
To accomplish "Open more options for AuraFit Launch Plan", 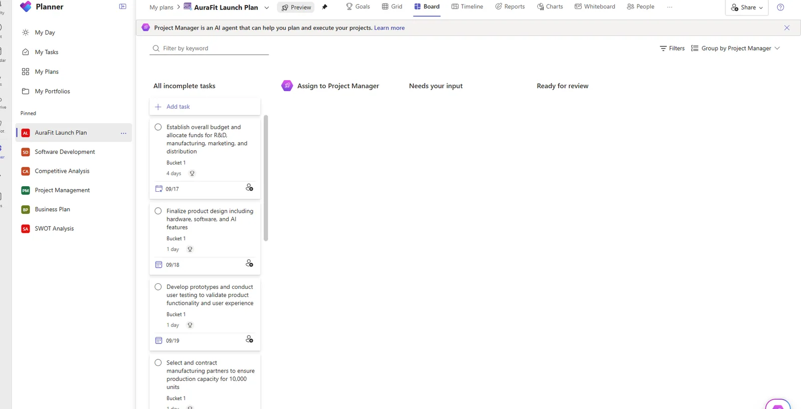I will click(123, 133).
